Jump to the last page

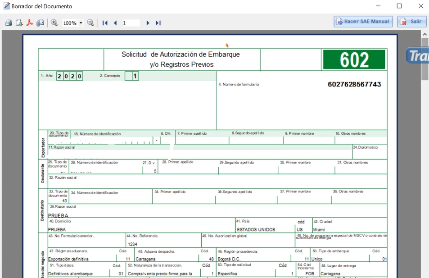click(158, 23)
